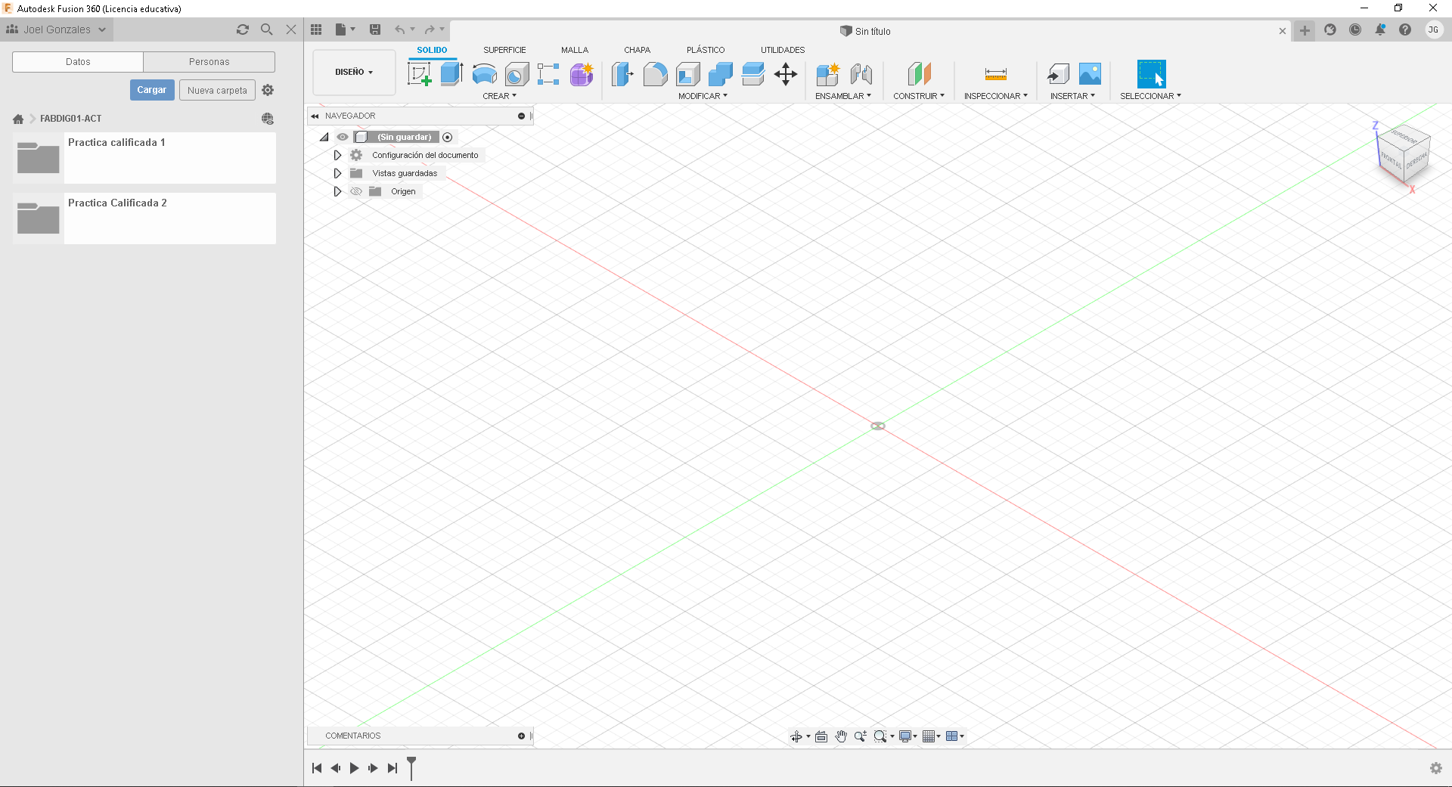This screenshot has height=787, width=1452.
Task: Expand the Vistas guardadas node
Action: (x=337, y=173)
